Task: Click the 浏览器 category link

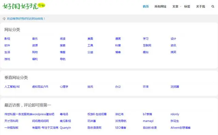Action: coord(175,86)
